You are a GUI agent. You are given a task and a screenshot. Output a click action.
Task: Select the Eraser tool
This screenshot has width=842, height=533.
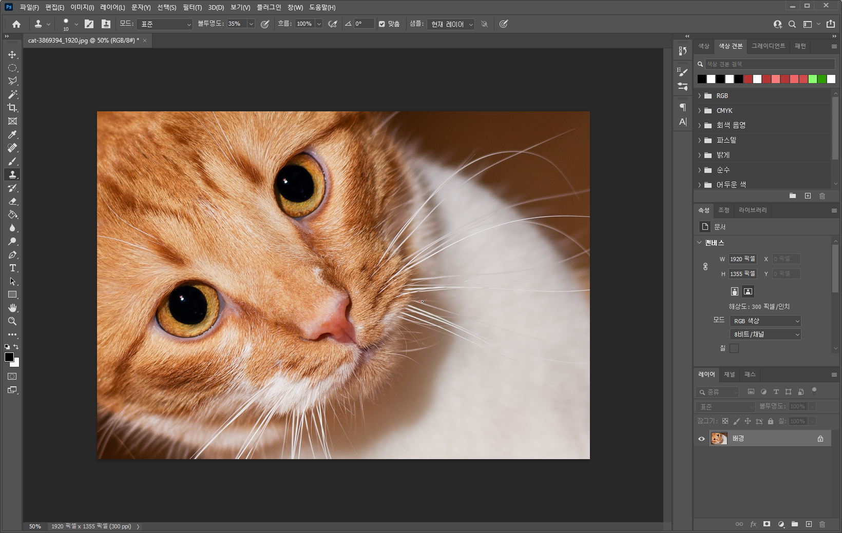(12, 202)
